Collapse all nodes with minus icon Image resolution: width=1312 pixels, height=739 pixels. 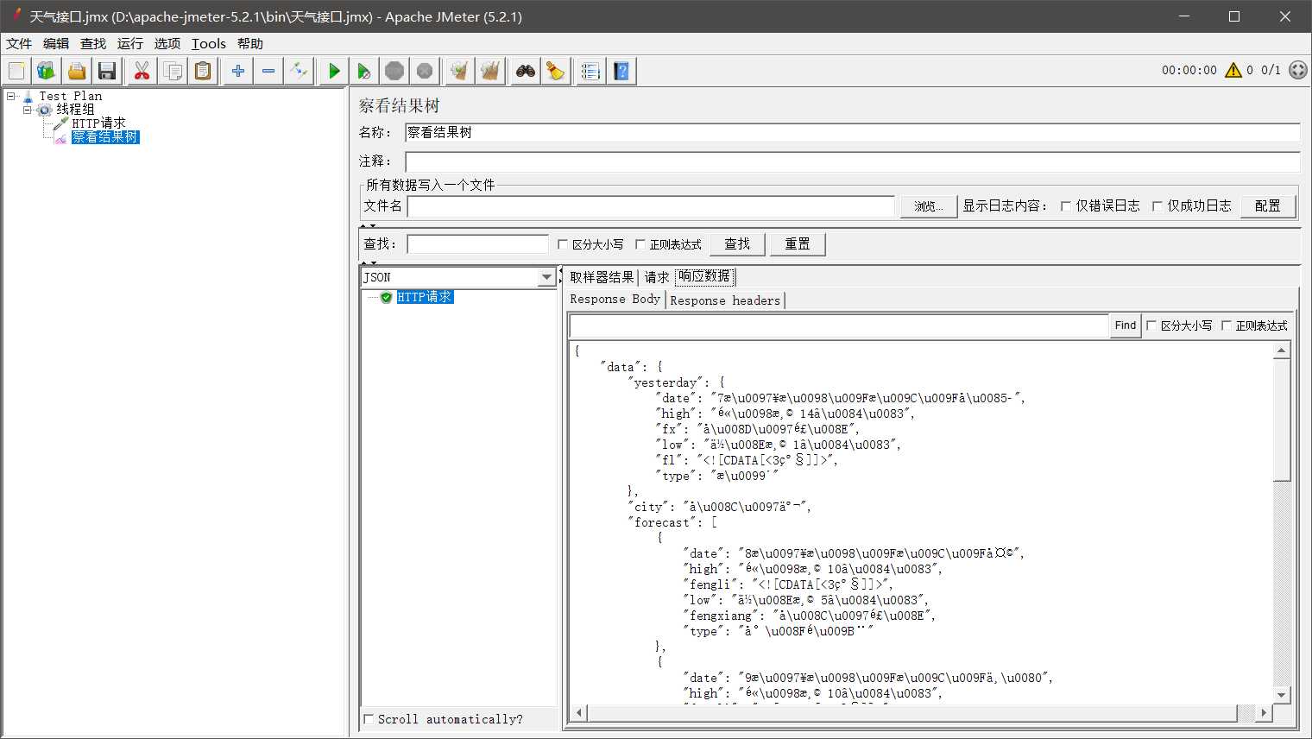[x=268, y=71]
